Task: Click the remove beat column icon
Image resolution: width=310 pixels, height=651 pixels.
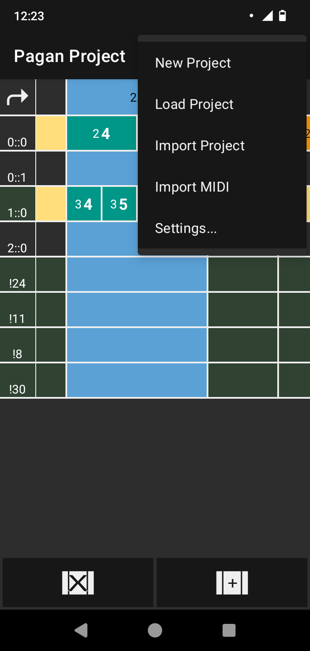Action: [x=78, y=583]
